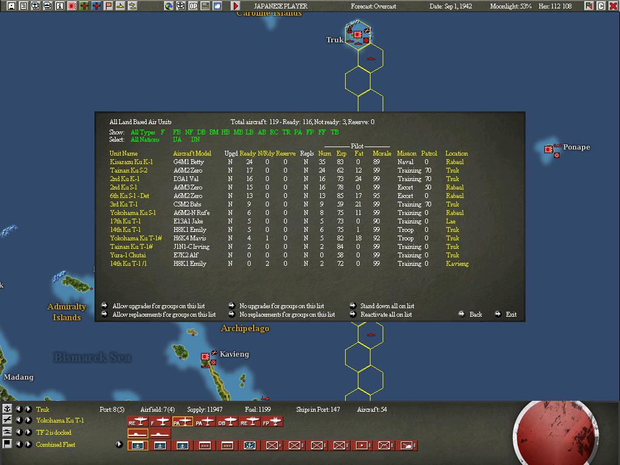Sort list by Unit Name column

pyautogui.click(x=124, y=153)
